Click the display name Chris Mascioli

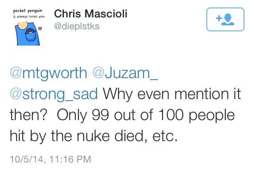(x=90, y=15)
